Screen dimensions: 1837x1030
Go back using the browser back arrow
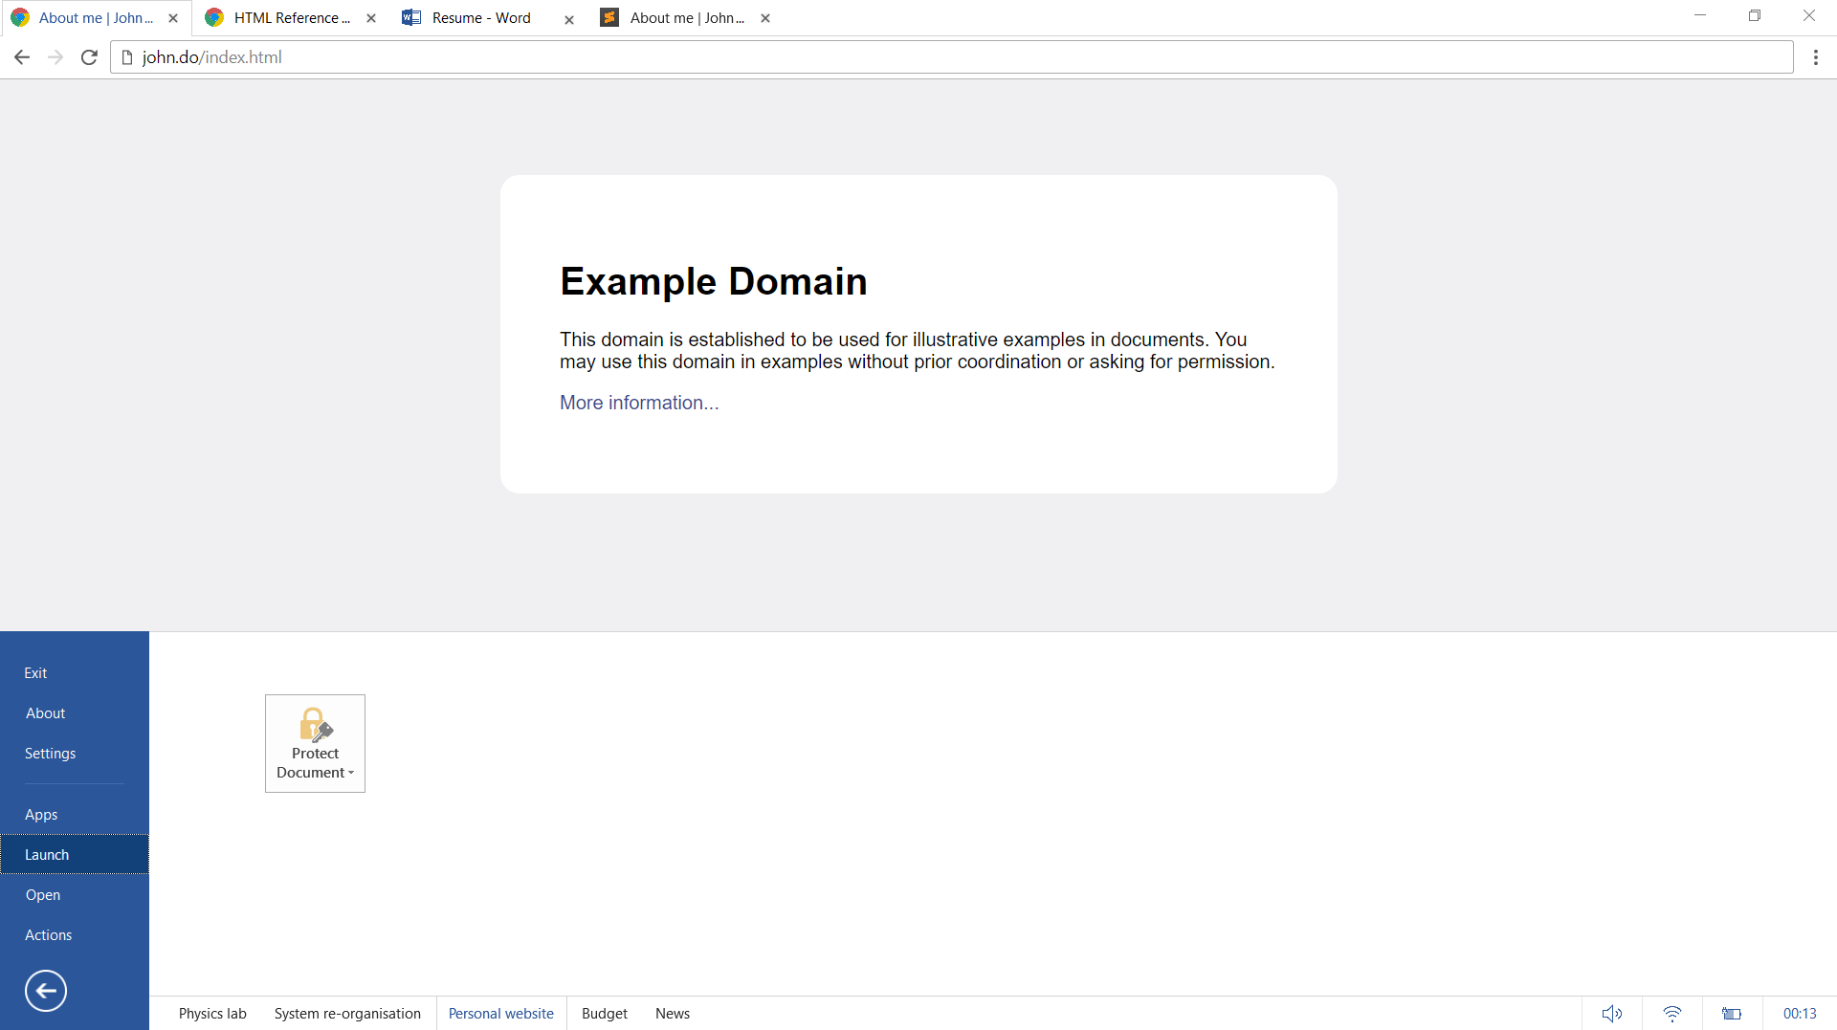(x=22, y=57)
